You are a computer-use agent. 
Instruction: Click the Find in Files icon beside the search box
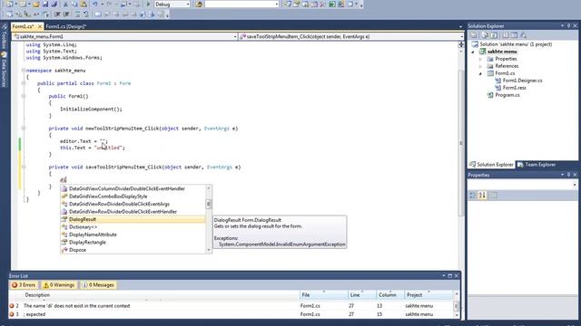point(199,5)
